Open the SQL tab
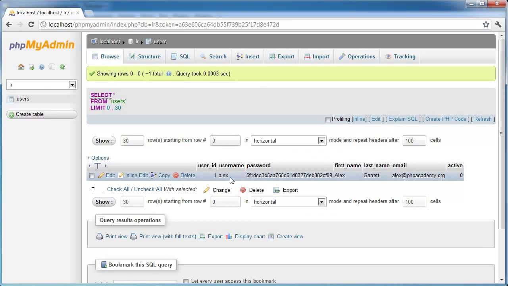The height and width of the screenshot is (286, 508). point(180,56)
